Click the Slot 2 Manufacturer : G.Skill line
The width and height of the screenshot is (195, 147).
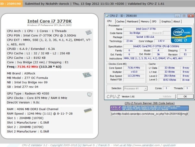(28, 131)
